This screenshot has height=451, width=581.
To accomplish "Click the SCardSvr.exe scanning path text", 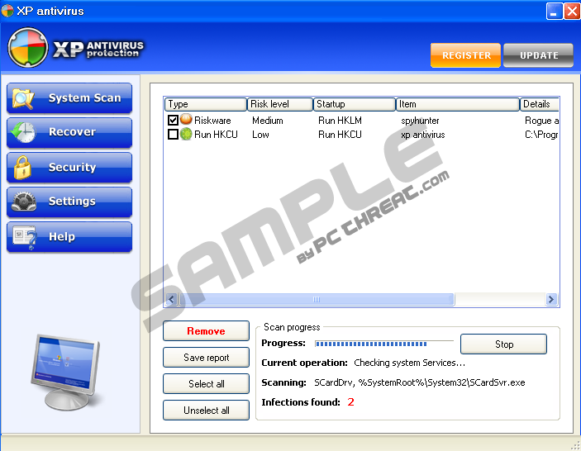I will [420, 382].
